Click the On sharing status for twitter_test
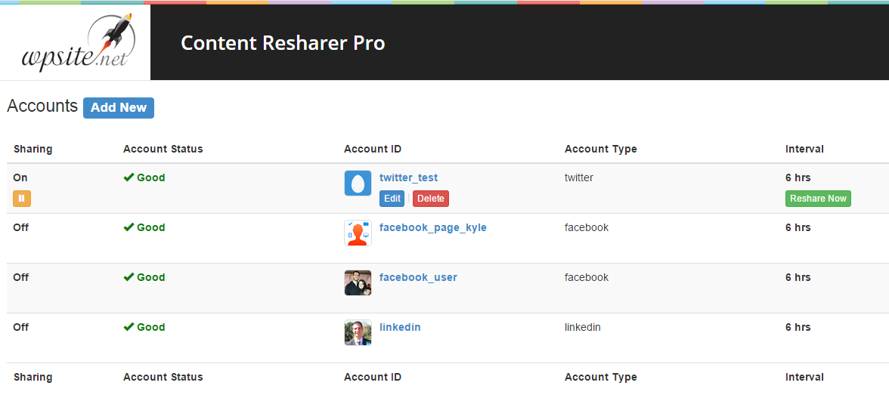Screen dimensions: 889x398 click(x=20, y=177)
